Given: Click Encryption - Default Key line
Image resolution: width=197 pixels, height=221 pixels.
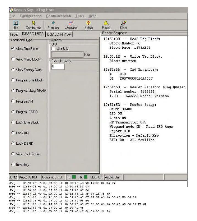Looking at the screenshot, I should point(134,135).
